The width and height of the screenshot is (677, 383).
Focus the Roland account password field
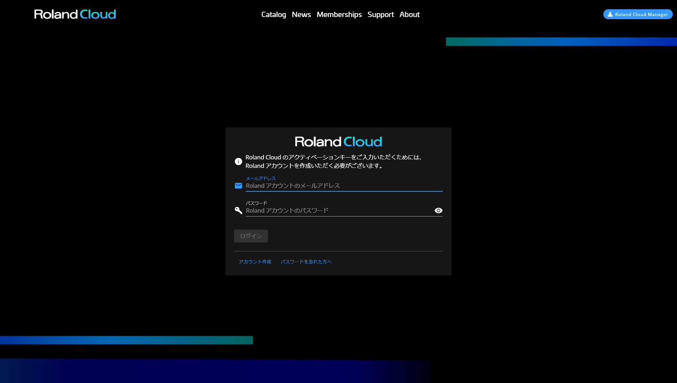click(339, 210)
